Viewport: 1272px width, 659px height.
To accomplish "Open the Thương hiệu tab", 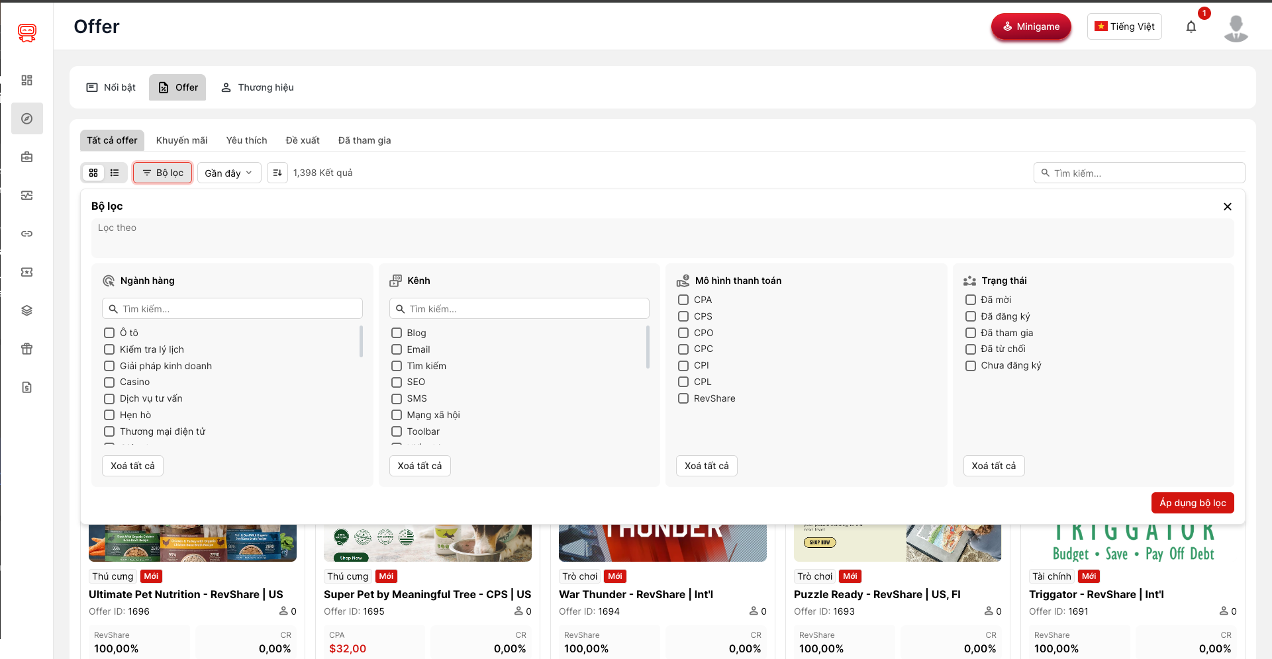I will point(258,87).
